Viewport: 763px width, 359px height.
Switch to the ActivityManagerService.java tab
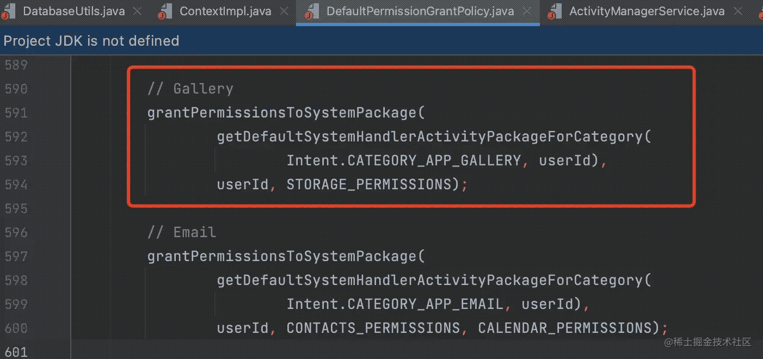pos(647,11)
